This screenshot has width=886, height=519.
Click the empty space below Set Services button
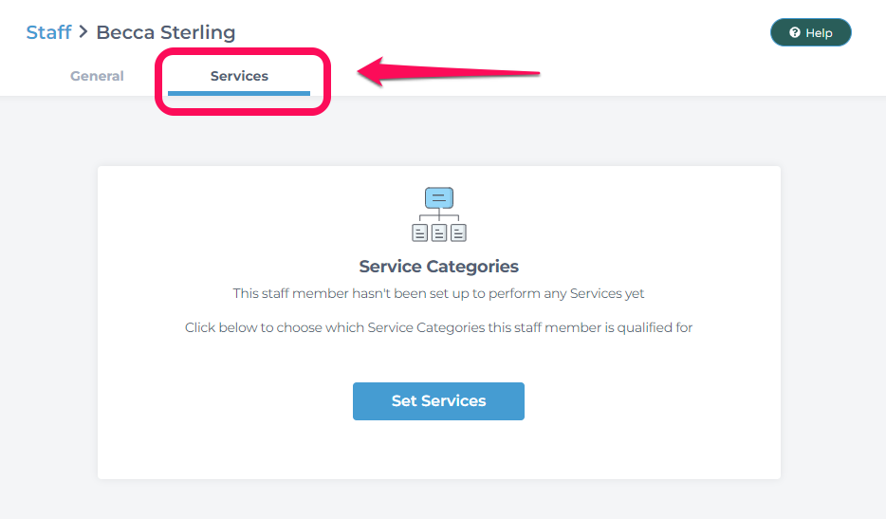(438, 450)
